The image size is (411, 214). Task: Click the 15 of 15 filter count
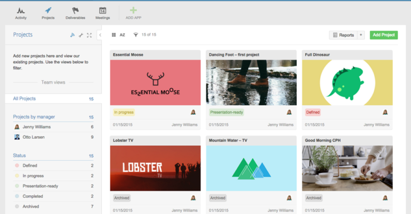click(149, 35)
